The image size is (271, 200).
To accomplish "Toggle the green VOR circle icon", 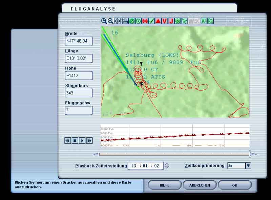I will click(138, 21).
